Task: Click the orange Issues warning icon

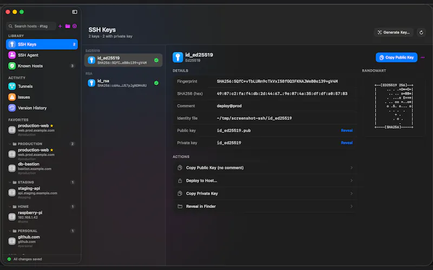Action: point(12,97)
